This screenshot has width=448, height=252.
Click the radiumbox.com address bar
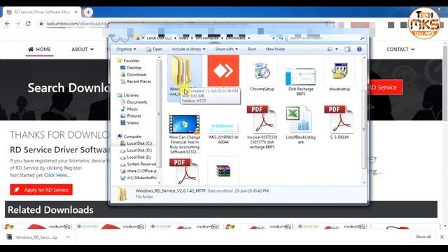[x=76, y=24]
